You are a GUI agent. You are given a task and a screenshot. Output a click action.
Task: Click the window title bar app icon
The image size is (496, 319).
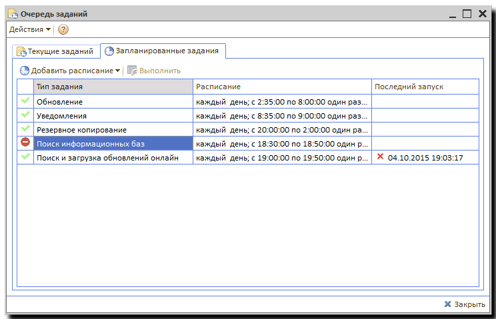[13, 13]
